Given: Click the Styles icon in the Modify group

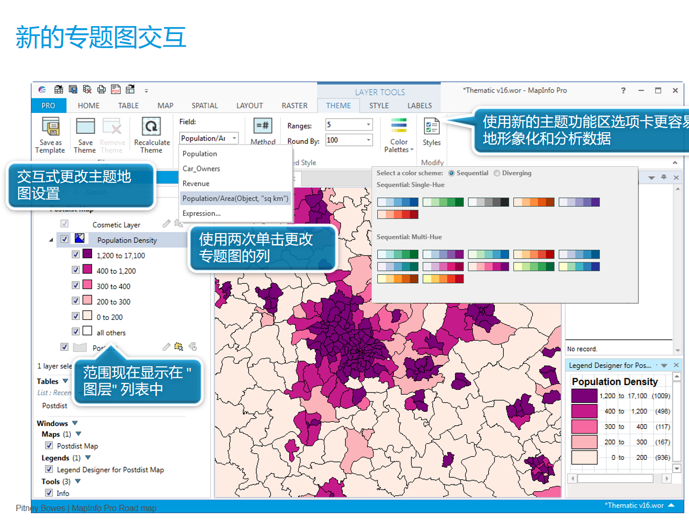Looking at the screenshot, I should click(432, 126).
